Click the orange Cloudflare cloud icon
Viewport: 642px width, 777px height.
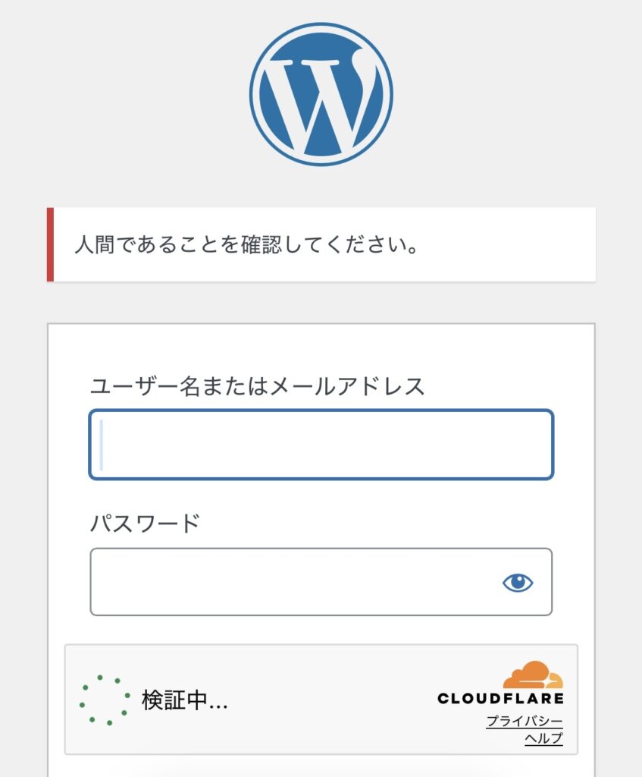click(533, 675)
